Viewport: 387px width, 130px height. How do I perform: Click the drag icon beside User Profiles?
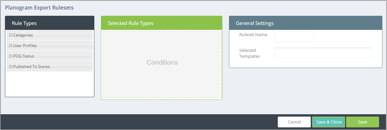[x=11, y=45]
